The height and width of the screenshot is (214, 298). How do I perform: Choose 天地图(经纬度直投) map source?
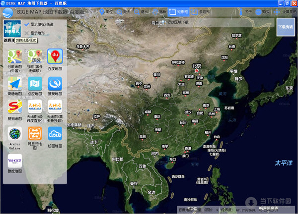(35, 111)
